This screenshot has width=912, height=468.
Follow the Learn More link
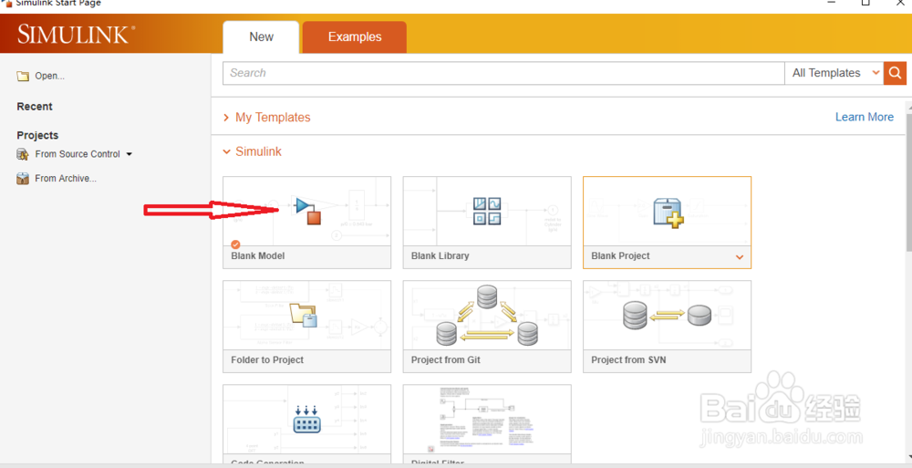tap(865, 117)
